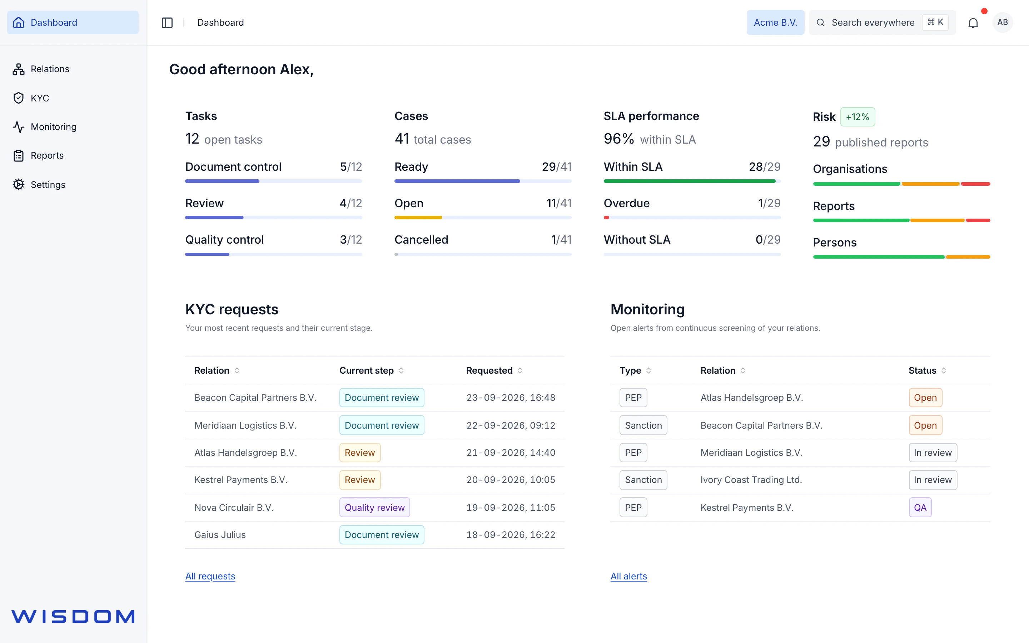Click the Dashboard home icon in sidebar

[19, 23]
